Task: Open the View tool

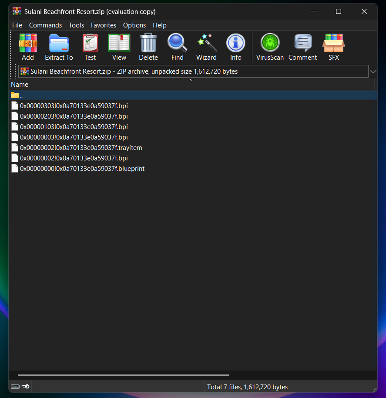Action: click(x=119, y=47)
